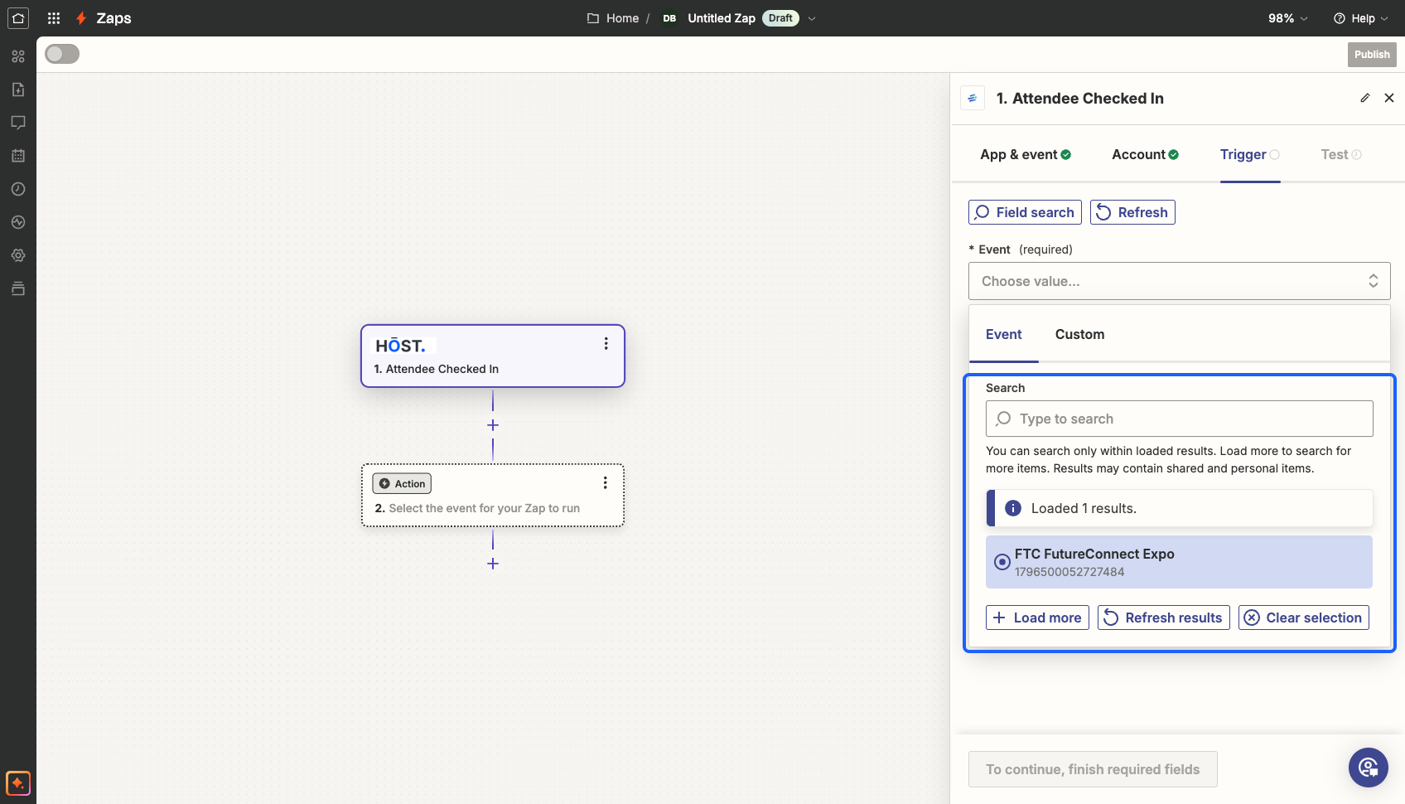
Task: Switch to the Event sub-tab
Action: tap(1004, 334)
